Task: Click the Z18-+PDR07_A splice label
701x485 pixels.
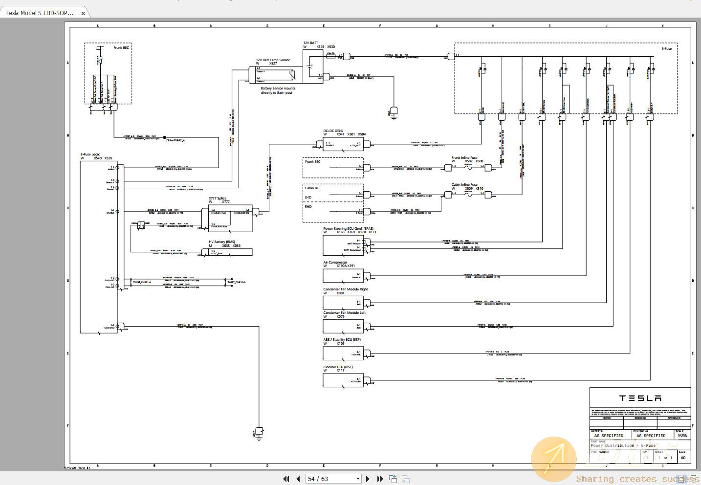Action: [x=175, y=140]
